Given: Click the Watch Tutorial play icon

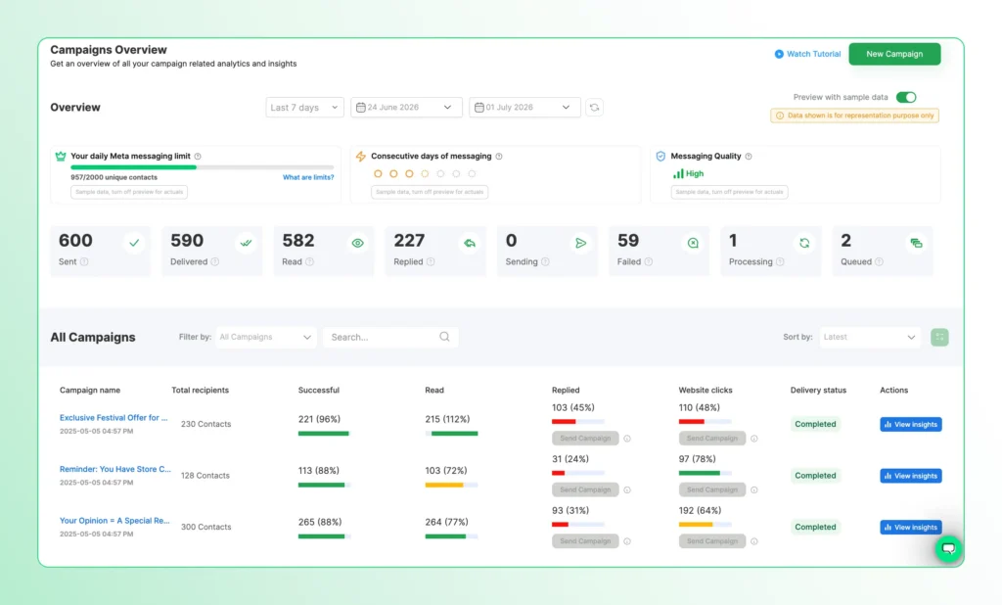Looking at the screenshot, I should click(779, 55).
